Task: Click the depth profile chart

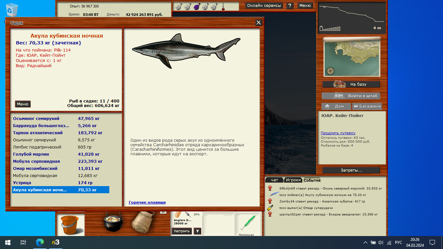Action: tap(352, 18)
